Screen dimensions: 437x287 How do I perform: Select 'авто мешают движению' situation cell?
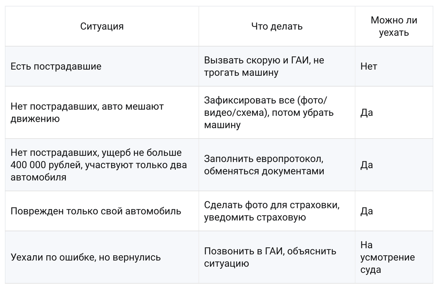point(102,113)
